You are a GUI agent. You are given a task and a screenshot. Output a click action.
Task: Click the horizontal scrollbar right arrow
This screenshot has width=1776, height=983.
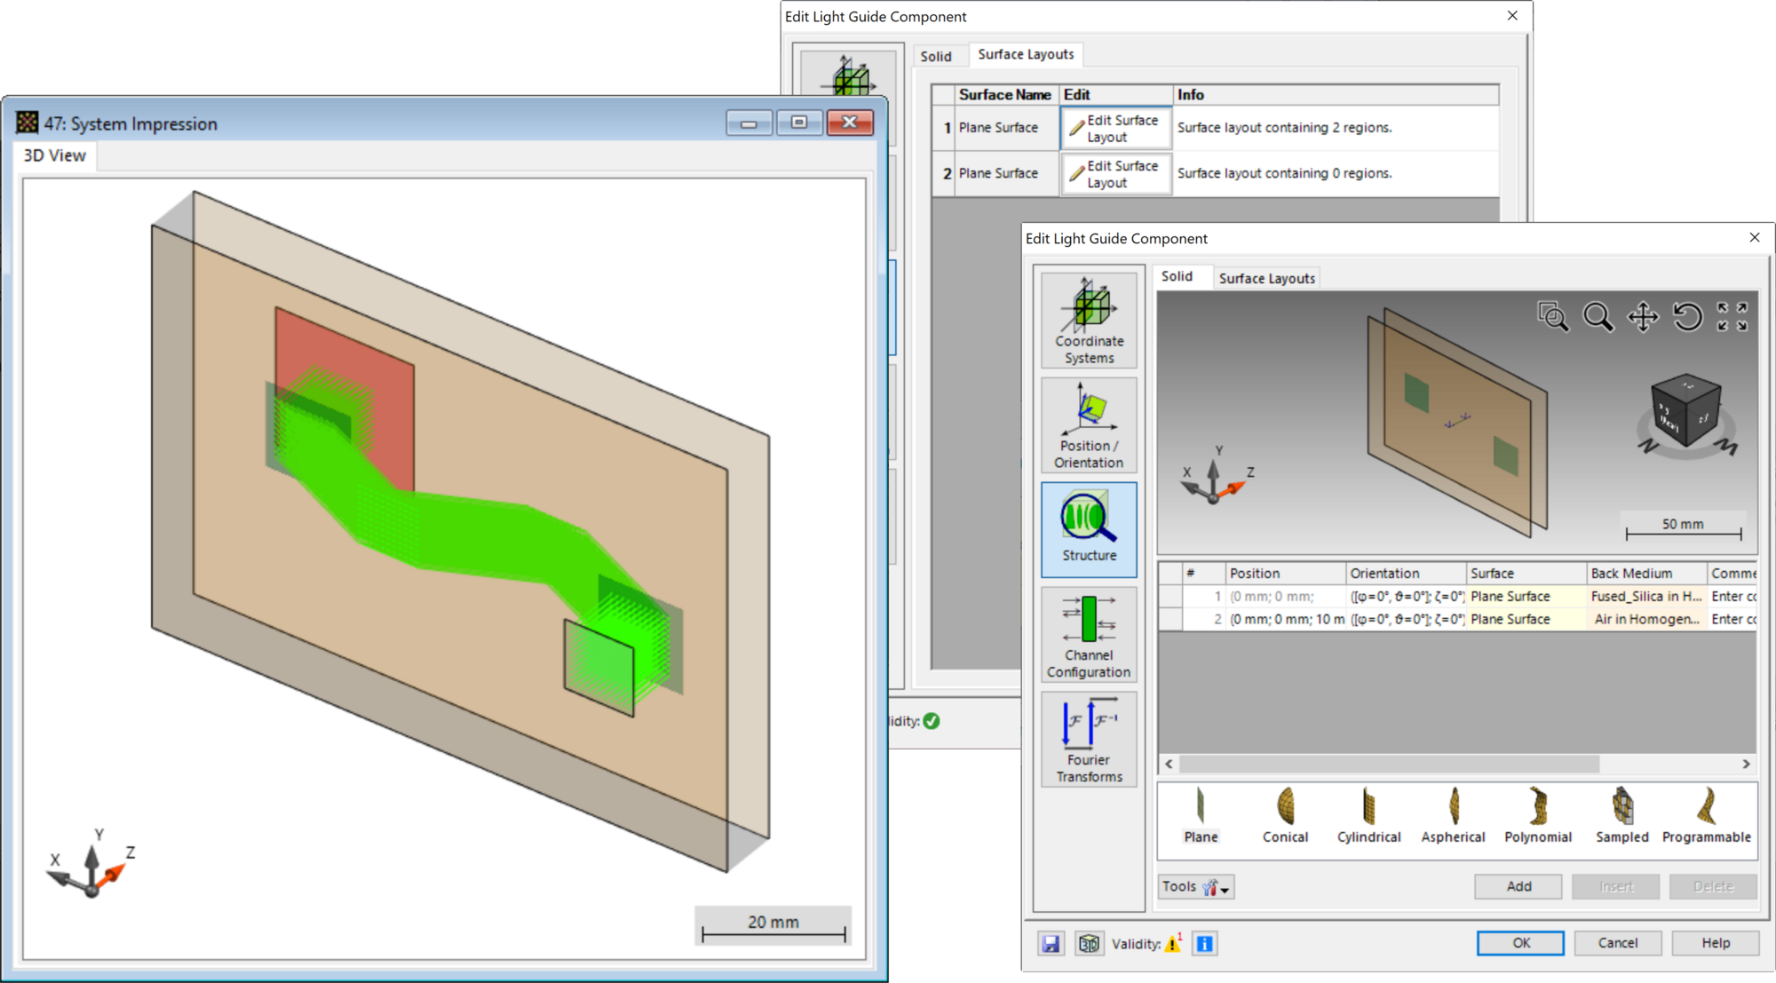pos(1746,764)
